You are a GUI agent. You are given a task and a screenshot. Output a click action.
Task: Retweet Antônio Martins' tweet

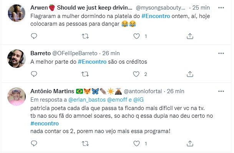coord(85,144)
